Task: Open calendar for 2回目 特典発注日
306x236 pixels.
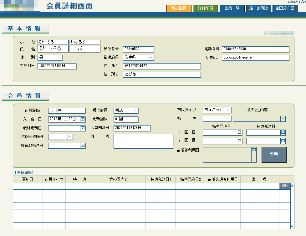Action: coord(239,141)
